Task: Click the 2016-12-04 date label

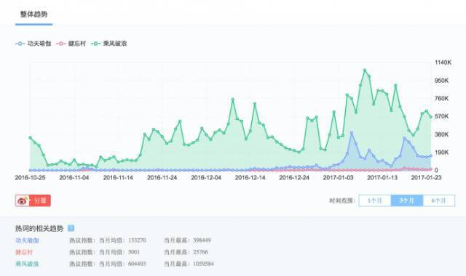Action: pyautogui.click(x=206, y=177)
